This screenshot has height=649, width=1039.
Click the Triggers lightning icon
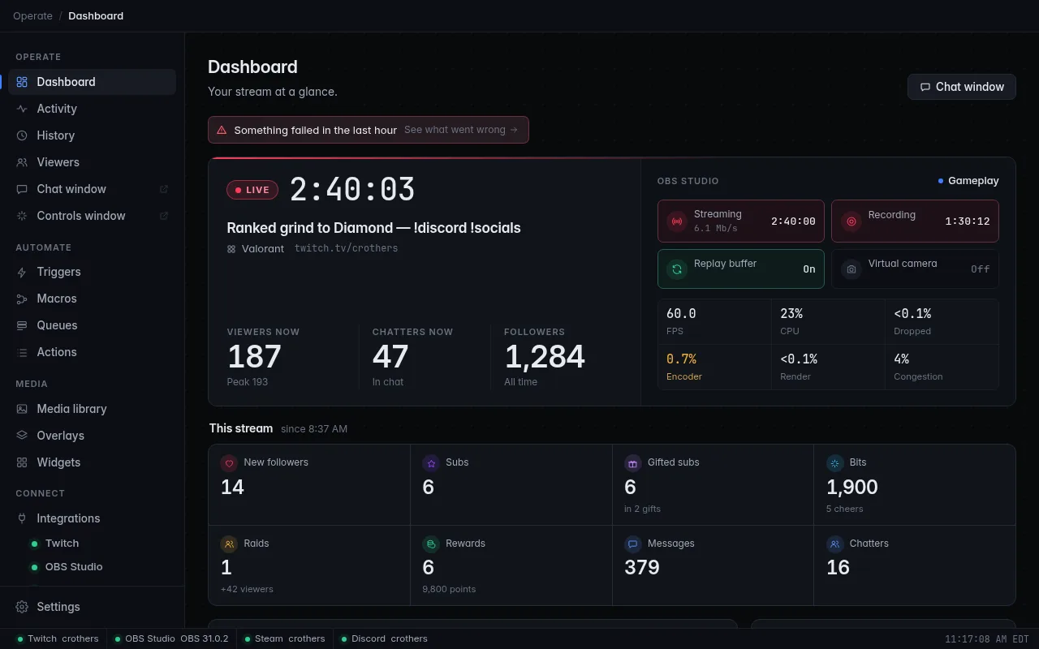coord(22,272)
